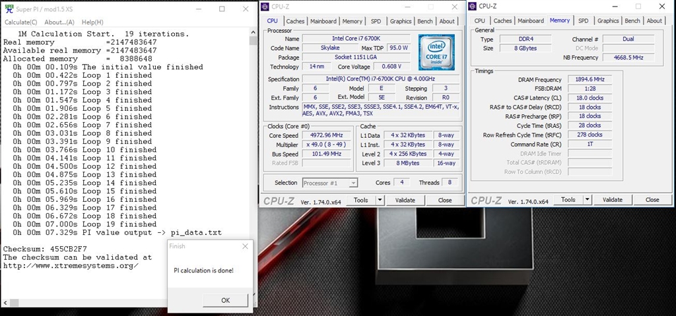Click the Intel Core i7 logo badge

[436, 52]
